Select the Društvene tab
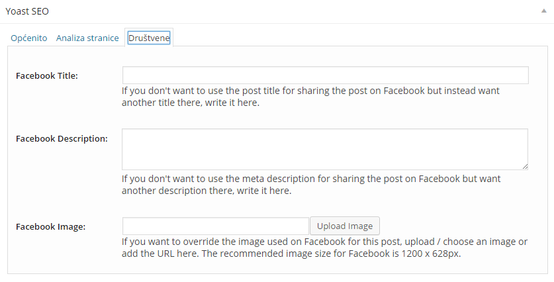554x282 pixels. tap(149, 38)
